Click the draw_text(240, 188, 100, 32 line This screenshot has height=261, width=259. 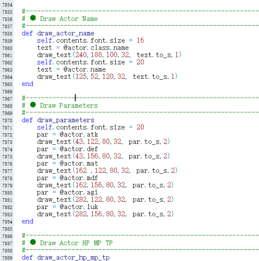tap(109, 55)
